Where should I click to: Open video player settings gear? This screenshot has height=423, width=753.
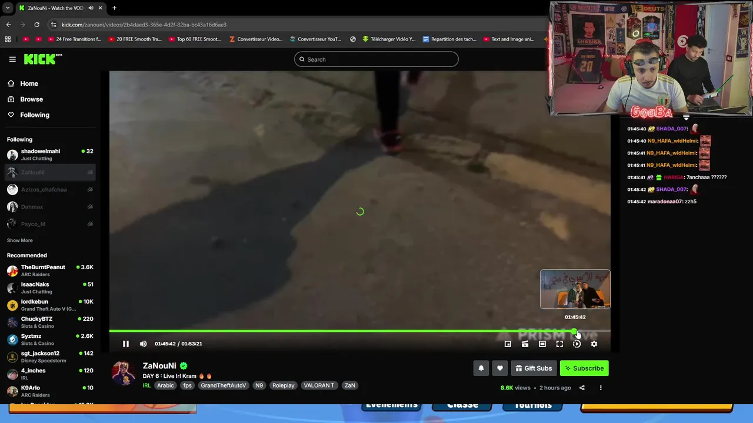click(x=594, y=344)
